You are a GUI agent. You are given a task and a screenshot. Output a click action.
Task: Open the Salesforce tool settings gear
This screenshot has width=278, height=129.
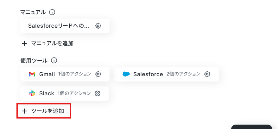point(207,74)
